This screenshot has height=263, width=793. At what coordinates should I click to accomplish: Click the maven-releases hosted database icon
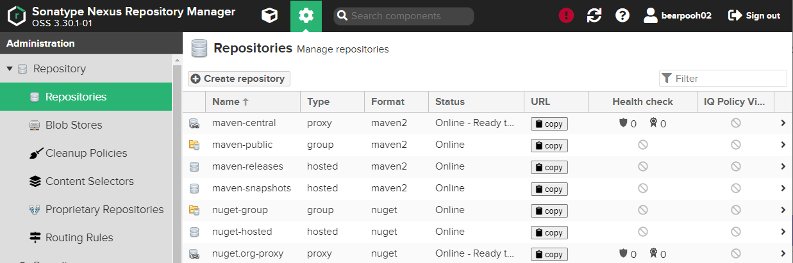tap(194, 167)
